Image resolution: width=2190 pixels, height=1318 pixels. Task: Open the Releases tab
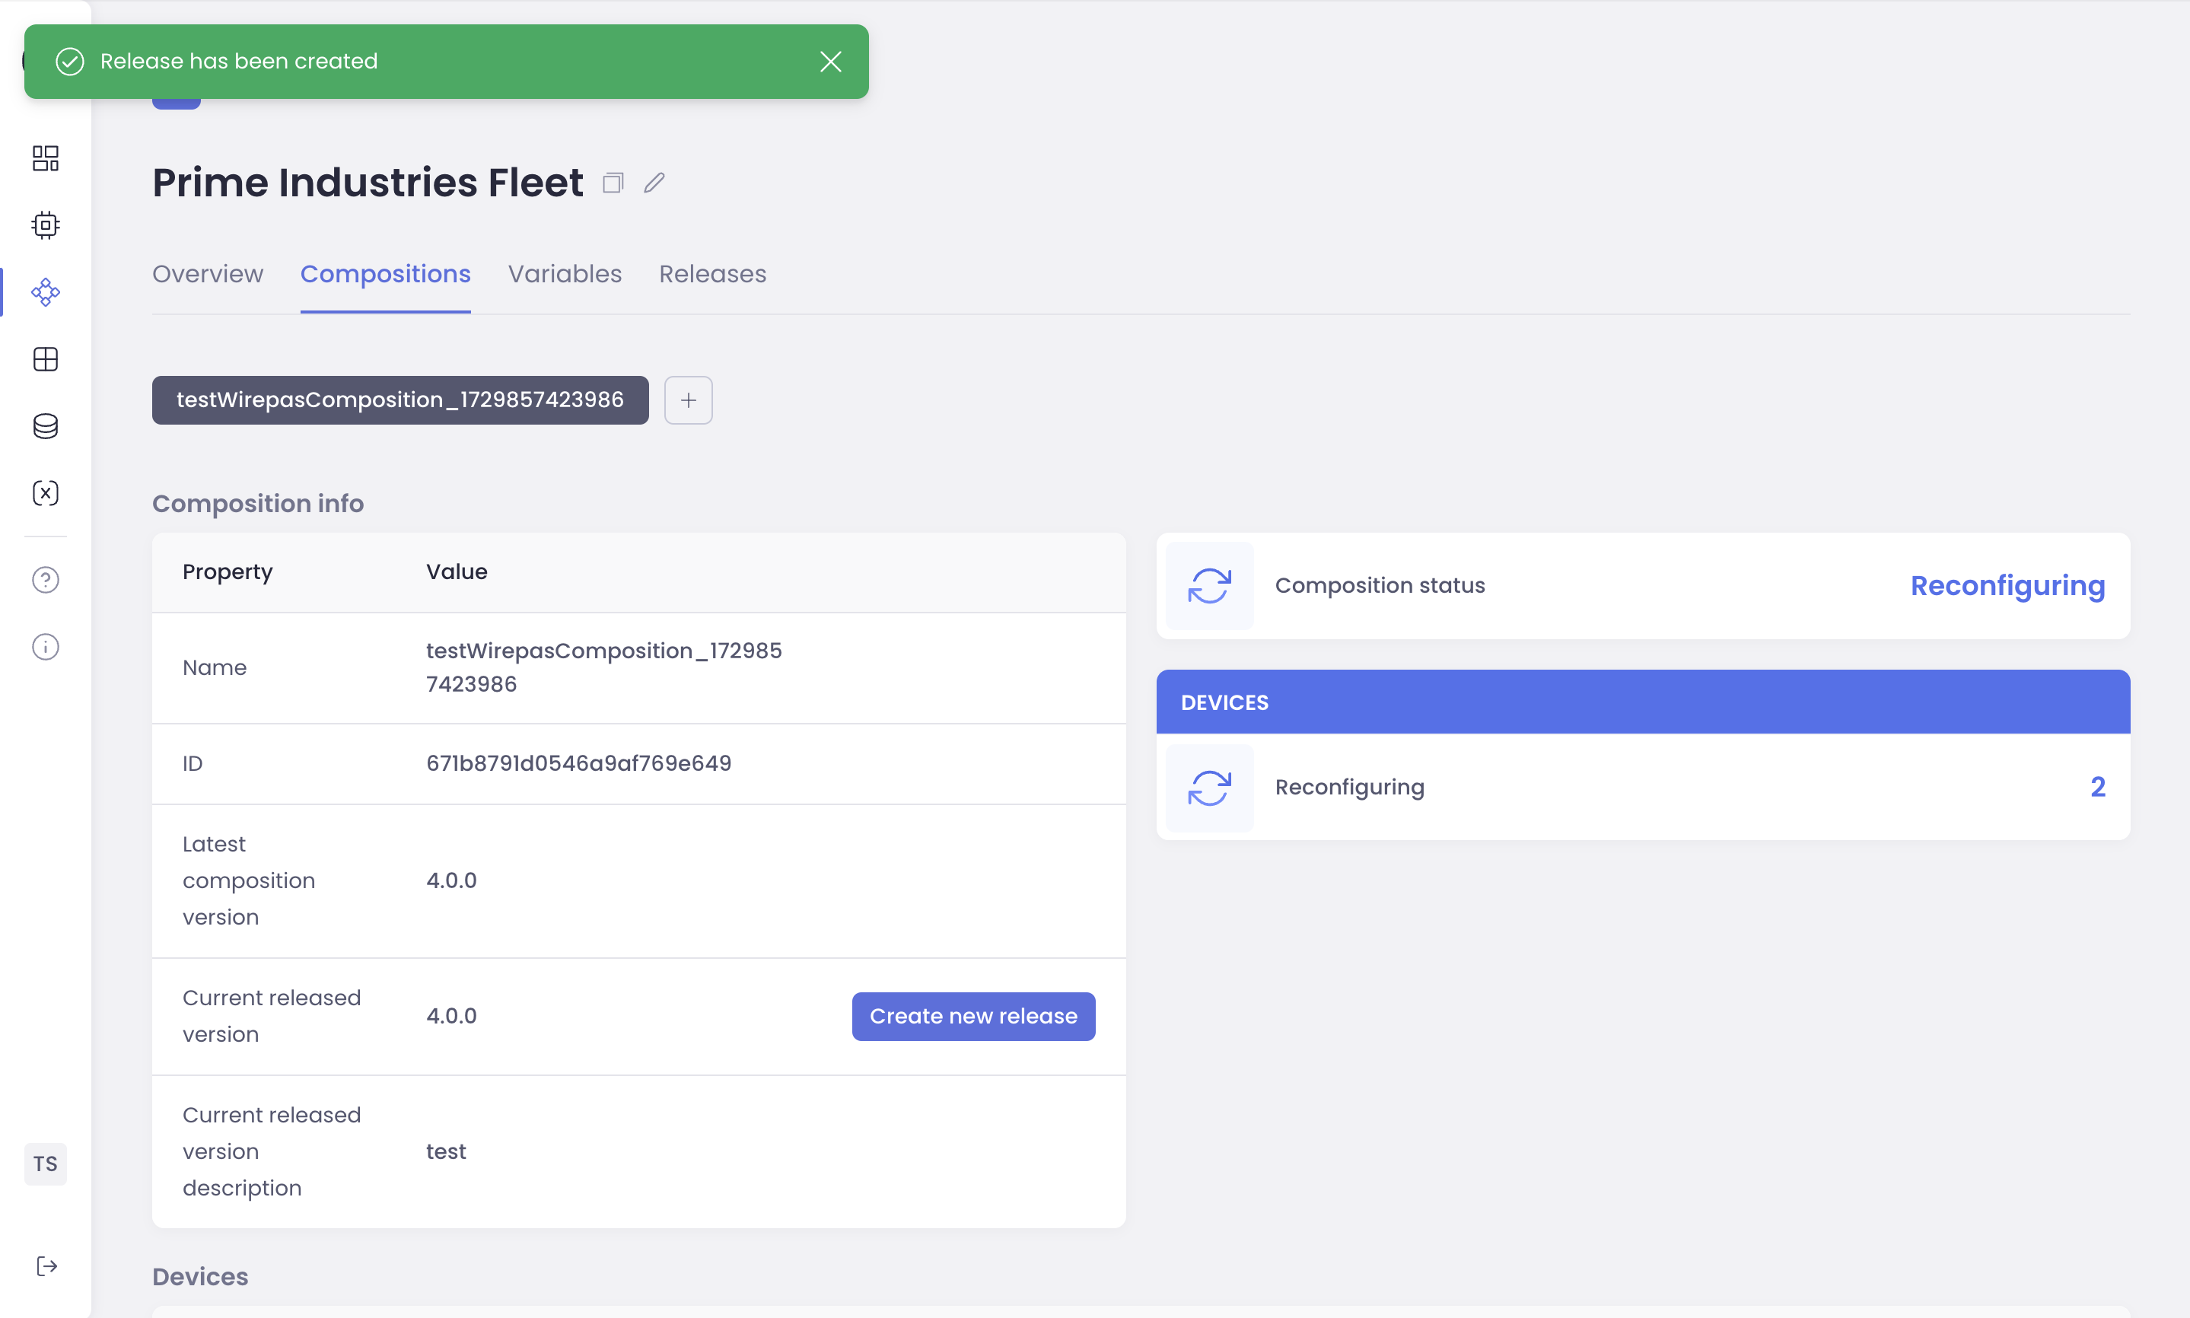tap(712, 273)
